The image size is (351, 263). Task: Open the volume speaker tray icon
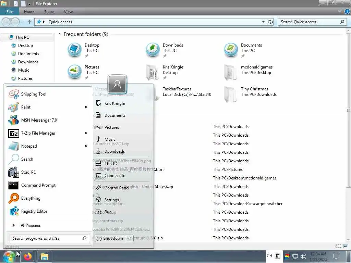coord(303,256)
